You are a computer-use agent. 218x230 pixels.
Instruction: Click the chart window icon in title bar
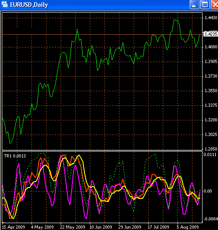click(5, 4)
